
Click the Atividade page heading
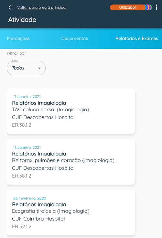[x=22, y=20]
